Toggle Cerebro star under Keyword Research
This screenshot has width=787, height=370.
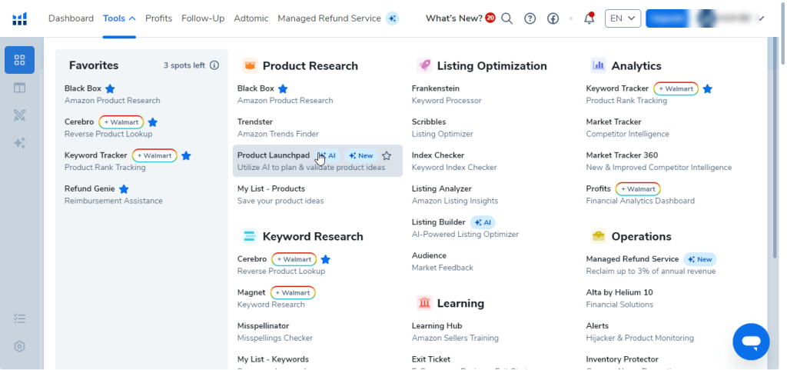[325, 259]
